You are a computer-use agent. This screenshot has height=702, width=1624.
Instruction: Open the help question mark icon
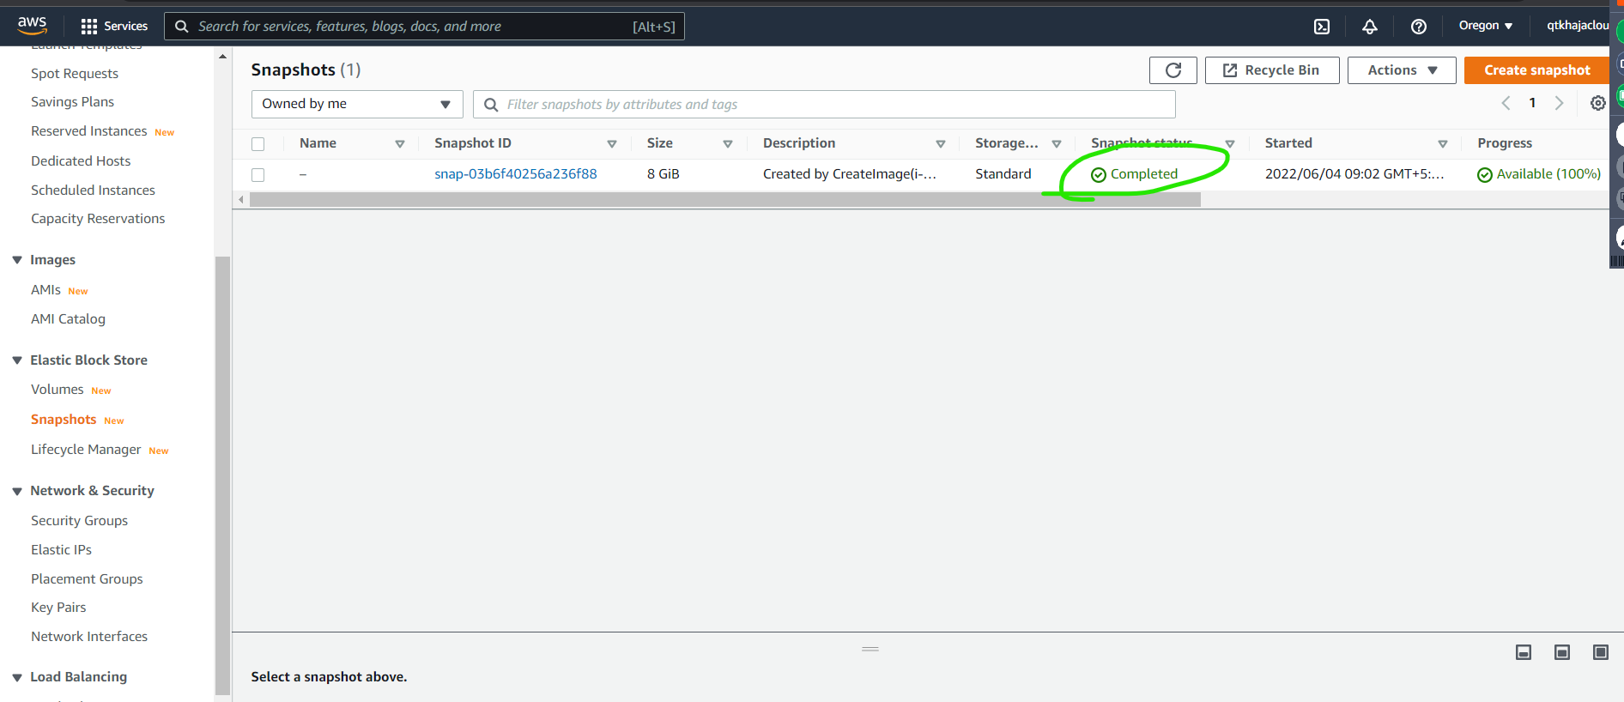1418,27
